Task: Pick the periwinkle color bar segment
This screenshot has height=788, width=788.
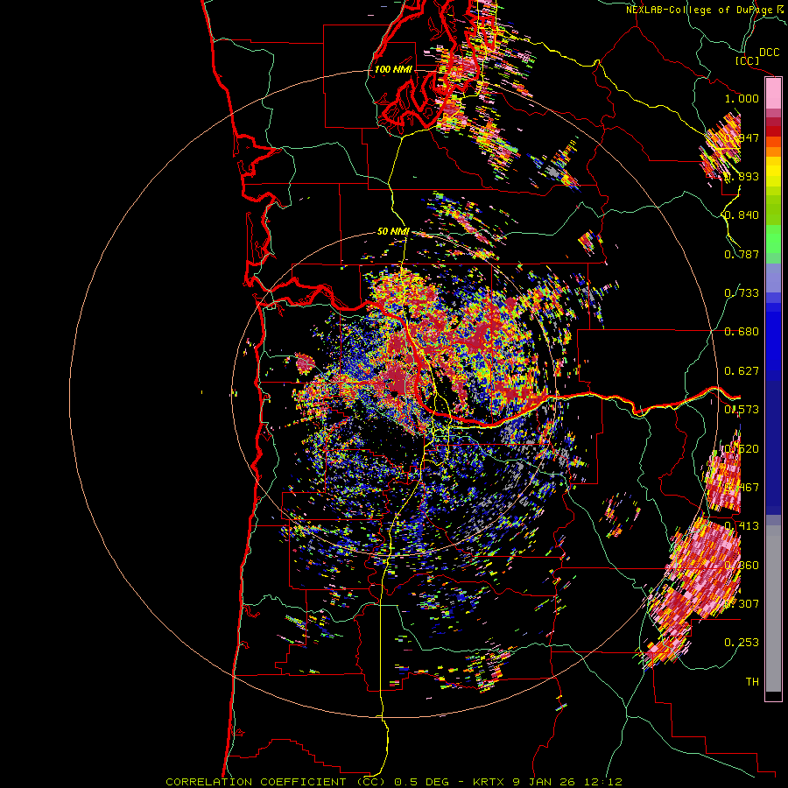Action: coord(773,278)
